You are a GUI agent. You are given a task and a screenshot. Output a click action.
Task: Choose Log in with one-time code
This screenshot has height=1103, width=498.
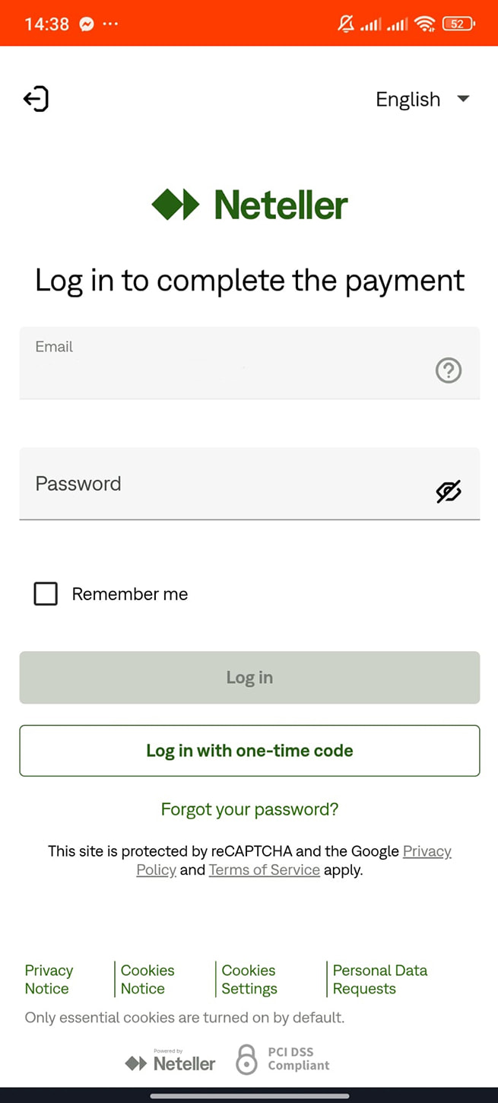[x=249, y=751]
